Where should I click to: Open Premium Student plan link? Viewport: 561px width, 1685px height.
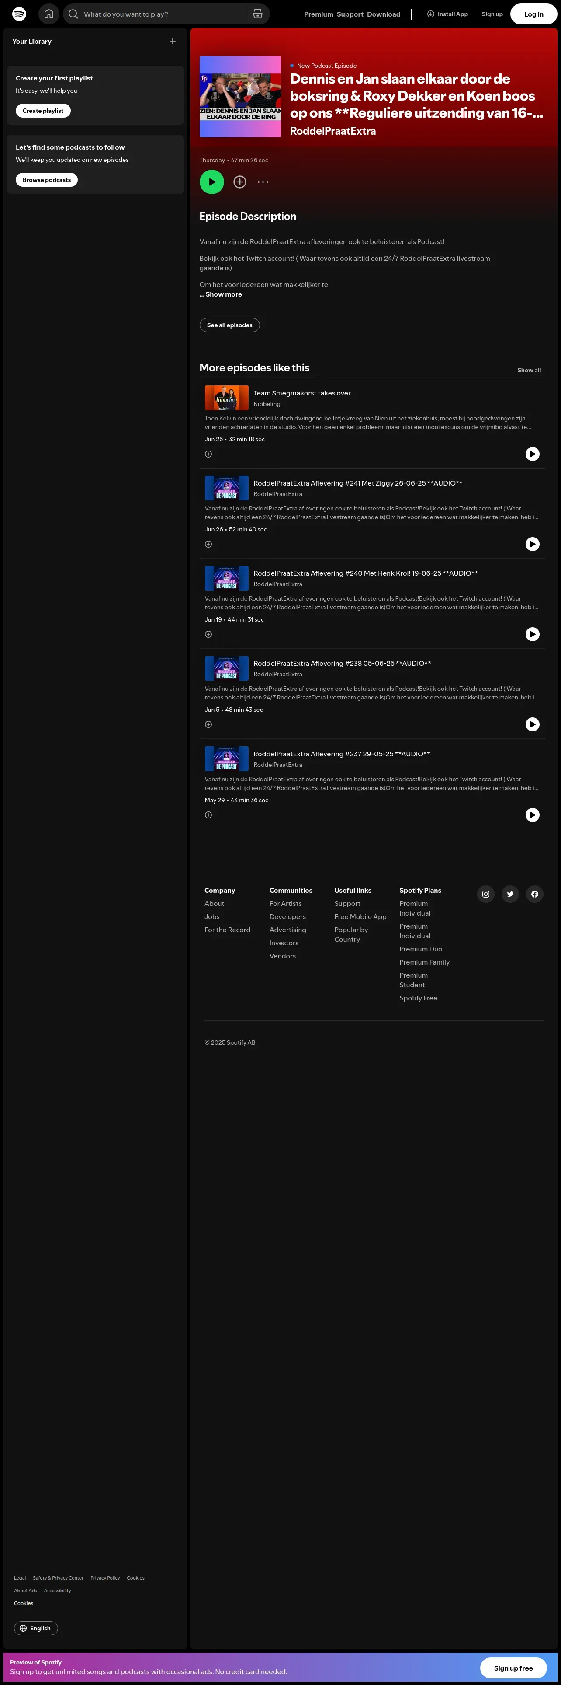(x=413, y=980)
